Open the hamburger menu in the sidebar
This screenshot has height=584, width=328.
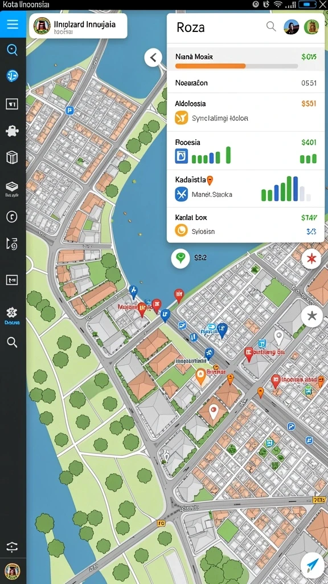tap(13, 24)
